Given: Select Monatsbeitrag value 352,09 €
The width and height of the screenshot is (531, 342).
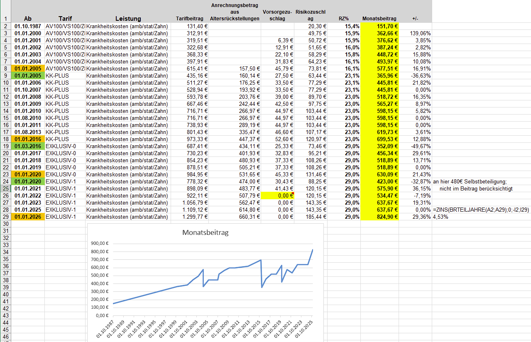Looking at the screenshot, I should pos(379,146).
